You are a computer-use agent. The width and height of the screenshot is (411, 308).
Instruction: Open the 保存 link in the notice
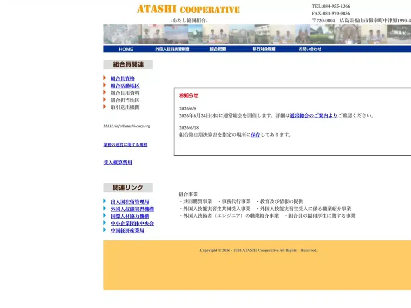[256, 135]
